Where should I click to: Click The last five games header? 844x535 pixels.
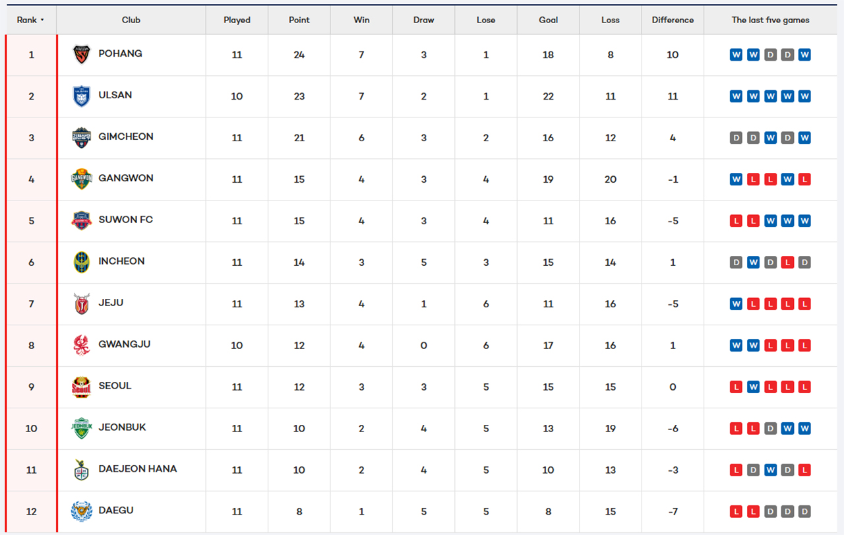tap(770, 20)
